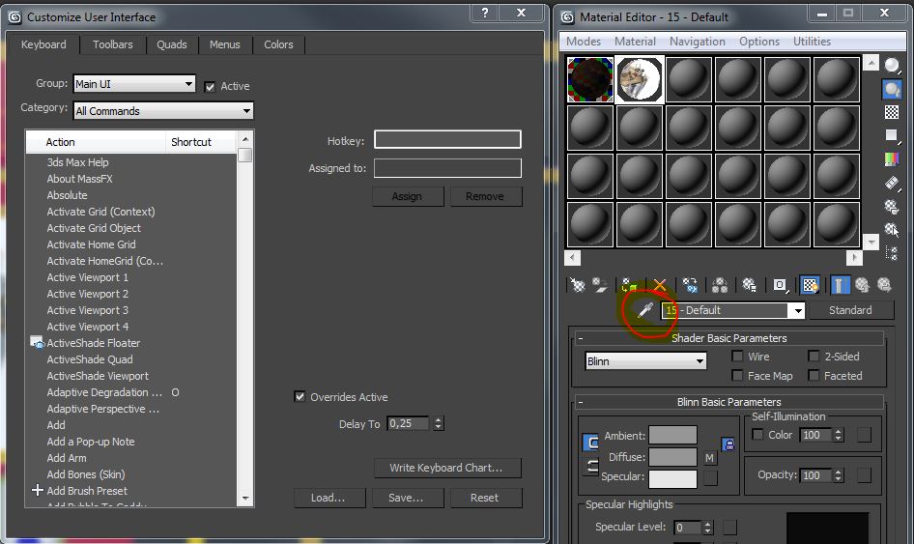914x544 pixels.
Task: Click the Load... button
Action: (x=328, y=498)
